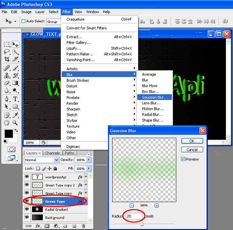Open the Filter menu
Image resolution: width=233 pixels, height=230 pixels.
[x=66, y=12]
